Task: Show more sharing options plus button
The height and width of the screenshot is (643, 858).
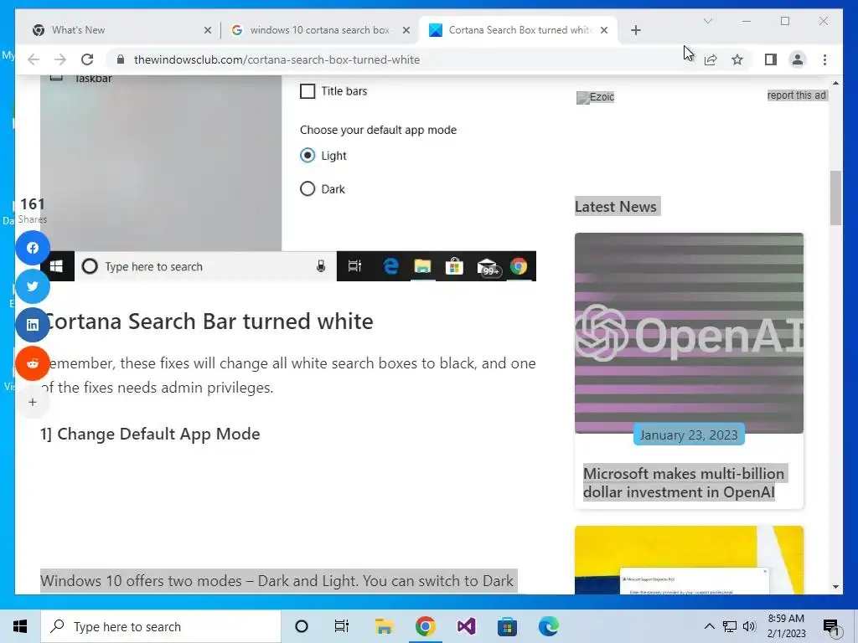Action: tap(33, 402)
